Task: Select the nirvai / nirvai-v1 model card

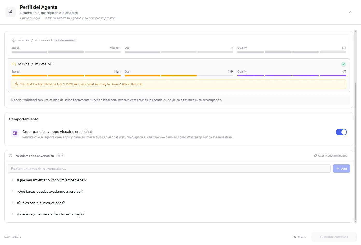Action: [x=179, y=45]
